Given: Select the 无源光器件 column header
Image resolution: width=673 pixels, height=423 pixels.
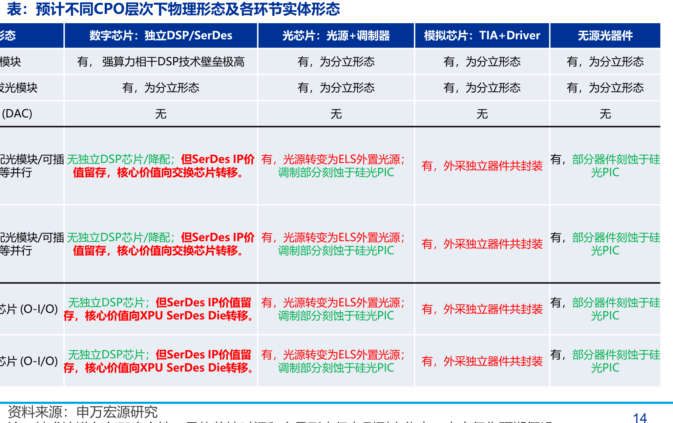Looking at the screenshot, I should point(605,35).
